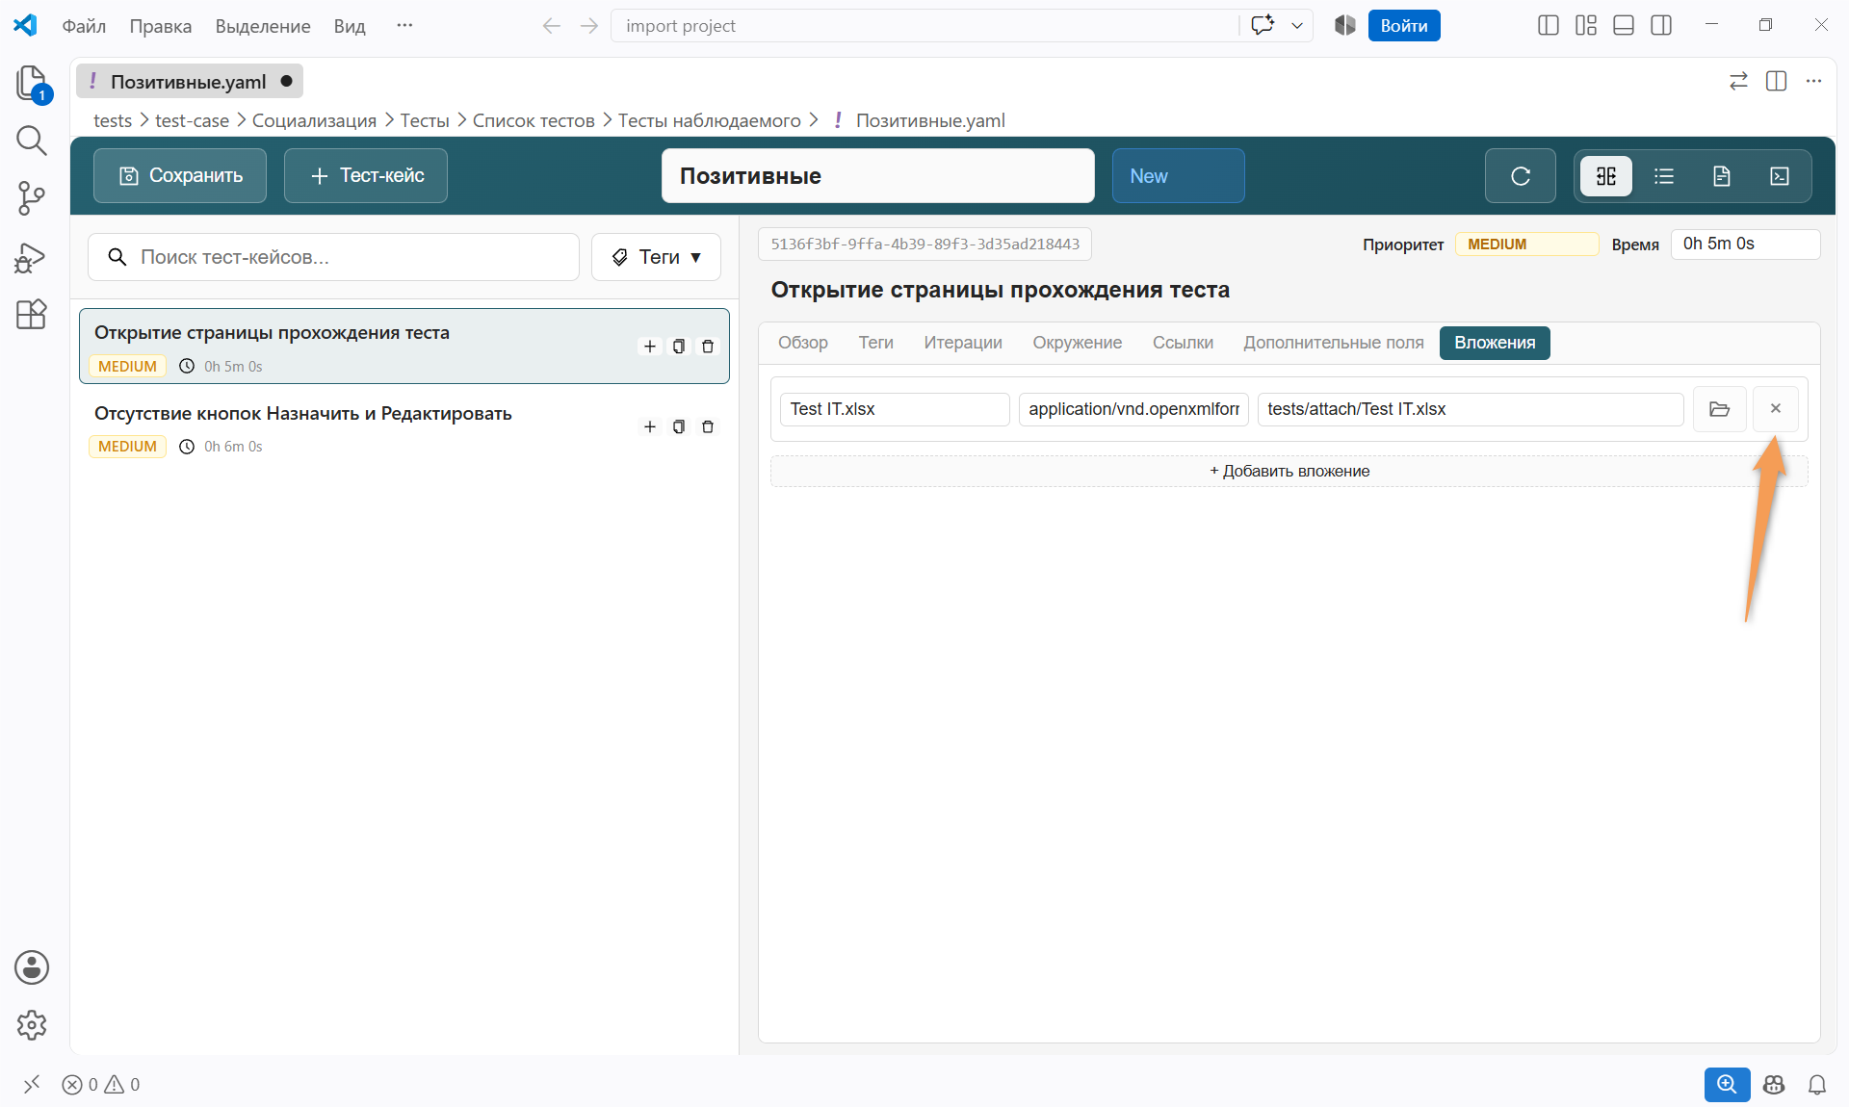Viewport: 1849px width, 1107px height.
Task: Open Source Control view
Action: tap(32, 198)
